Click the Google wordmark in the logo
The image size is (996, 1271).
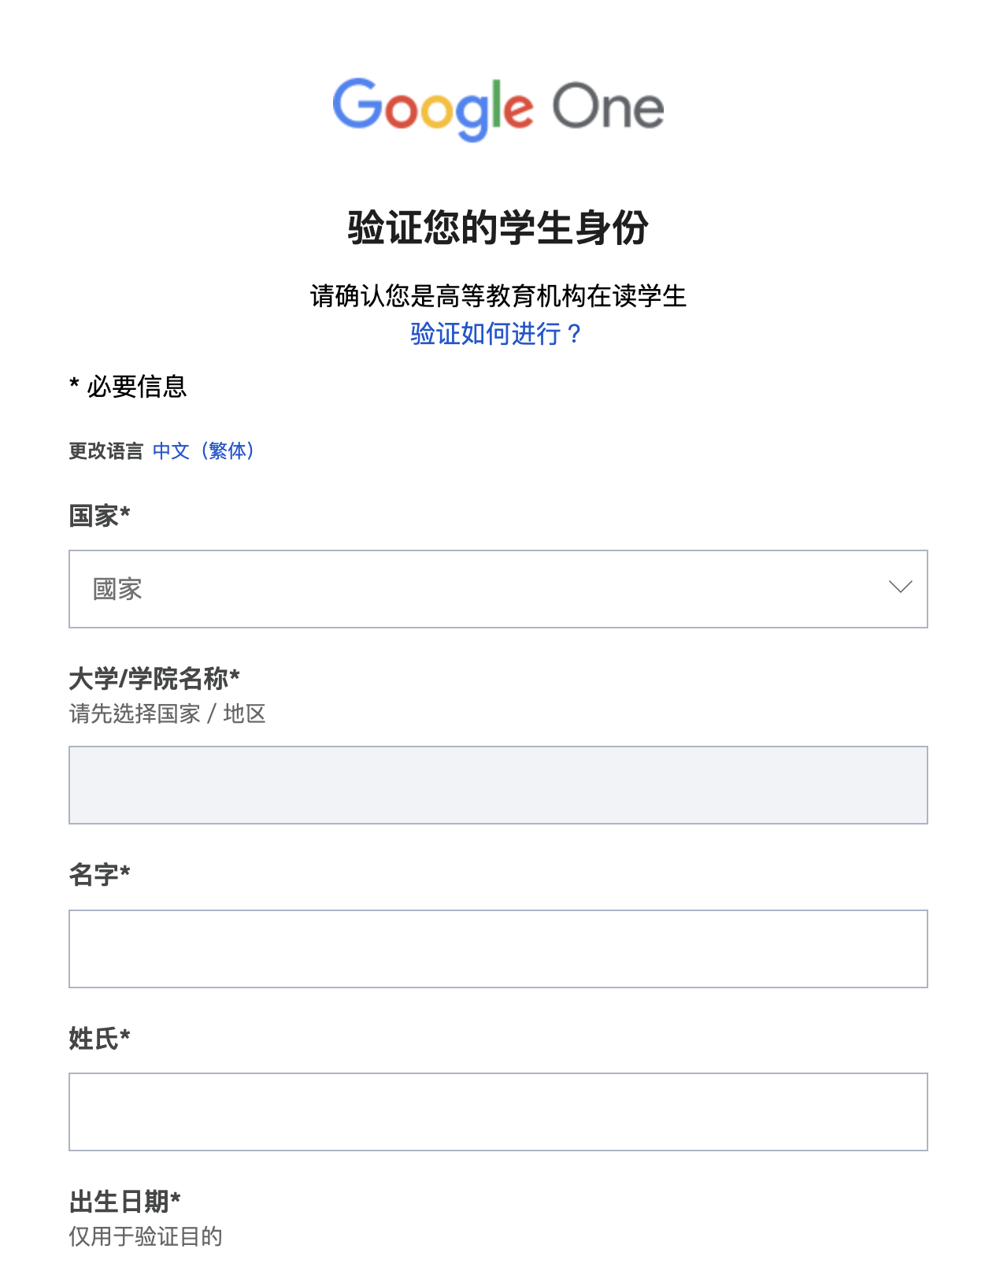(432, 108)
